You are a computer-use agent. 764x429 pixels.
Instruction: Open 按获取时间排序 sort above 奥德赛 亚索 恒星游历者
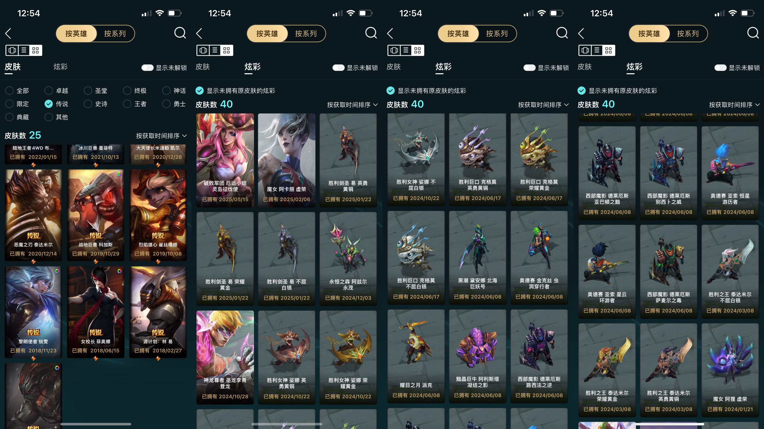(x=734, y=105)
